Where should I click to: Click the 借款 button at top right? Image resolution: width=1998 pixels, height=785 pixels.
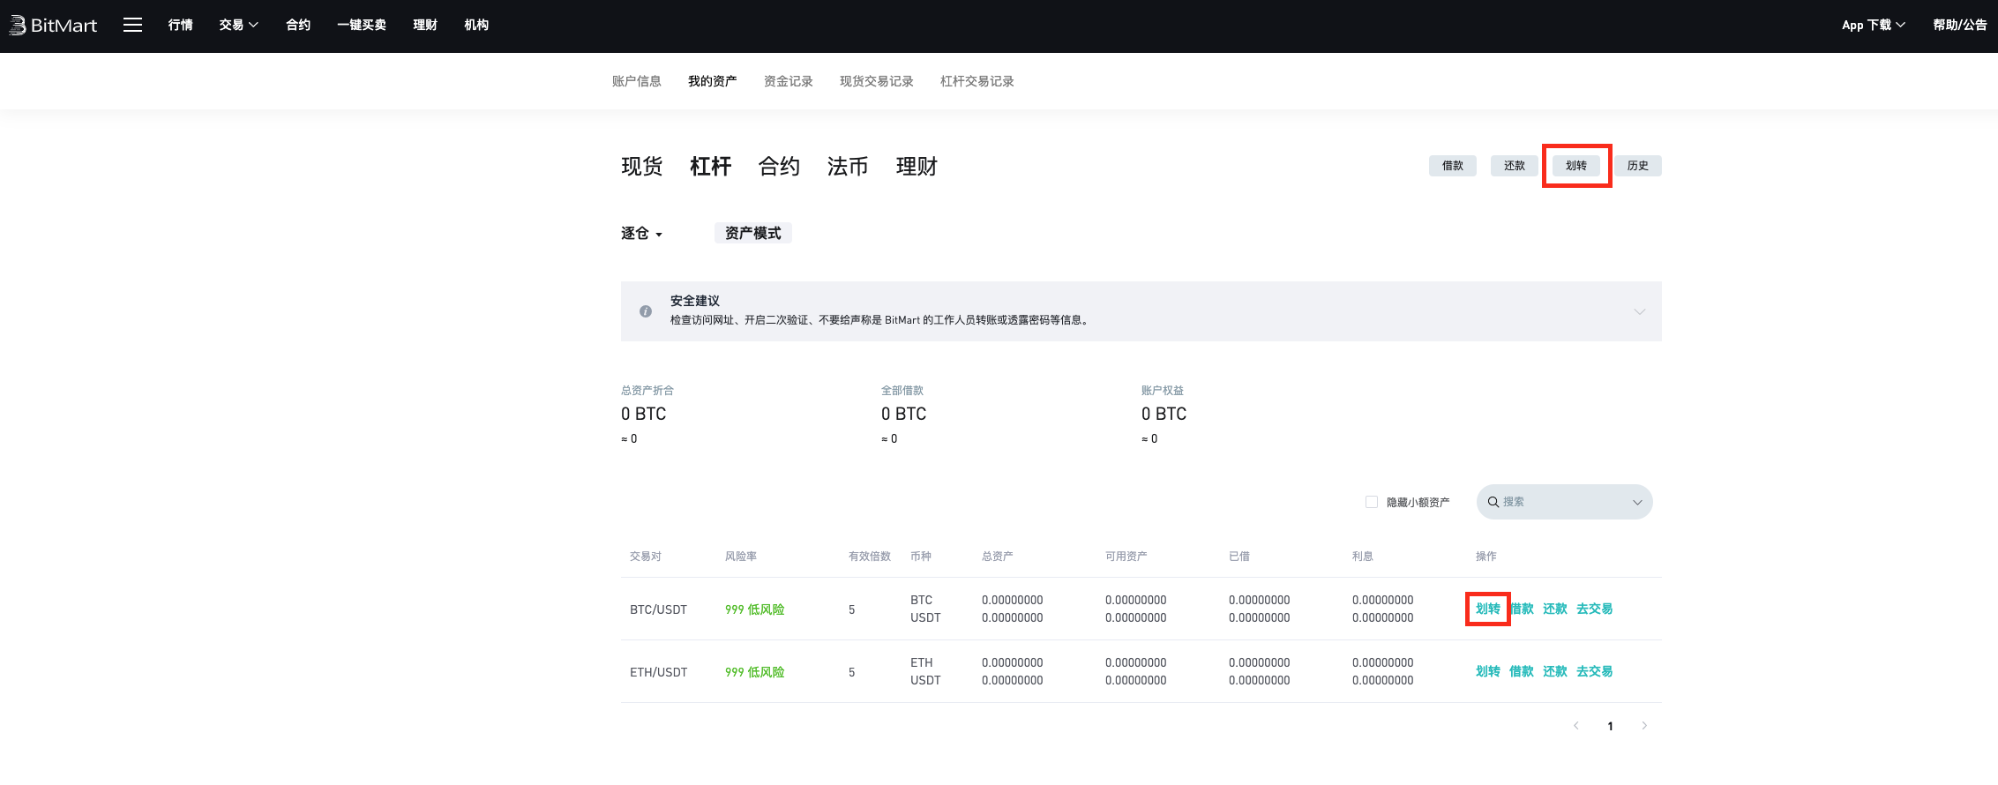pyautogui.click(x=1452, y=166)
